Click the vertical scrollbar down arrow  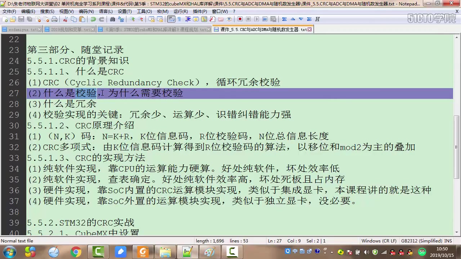pos(457,232)
